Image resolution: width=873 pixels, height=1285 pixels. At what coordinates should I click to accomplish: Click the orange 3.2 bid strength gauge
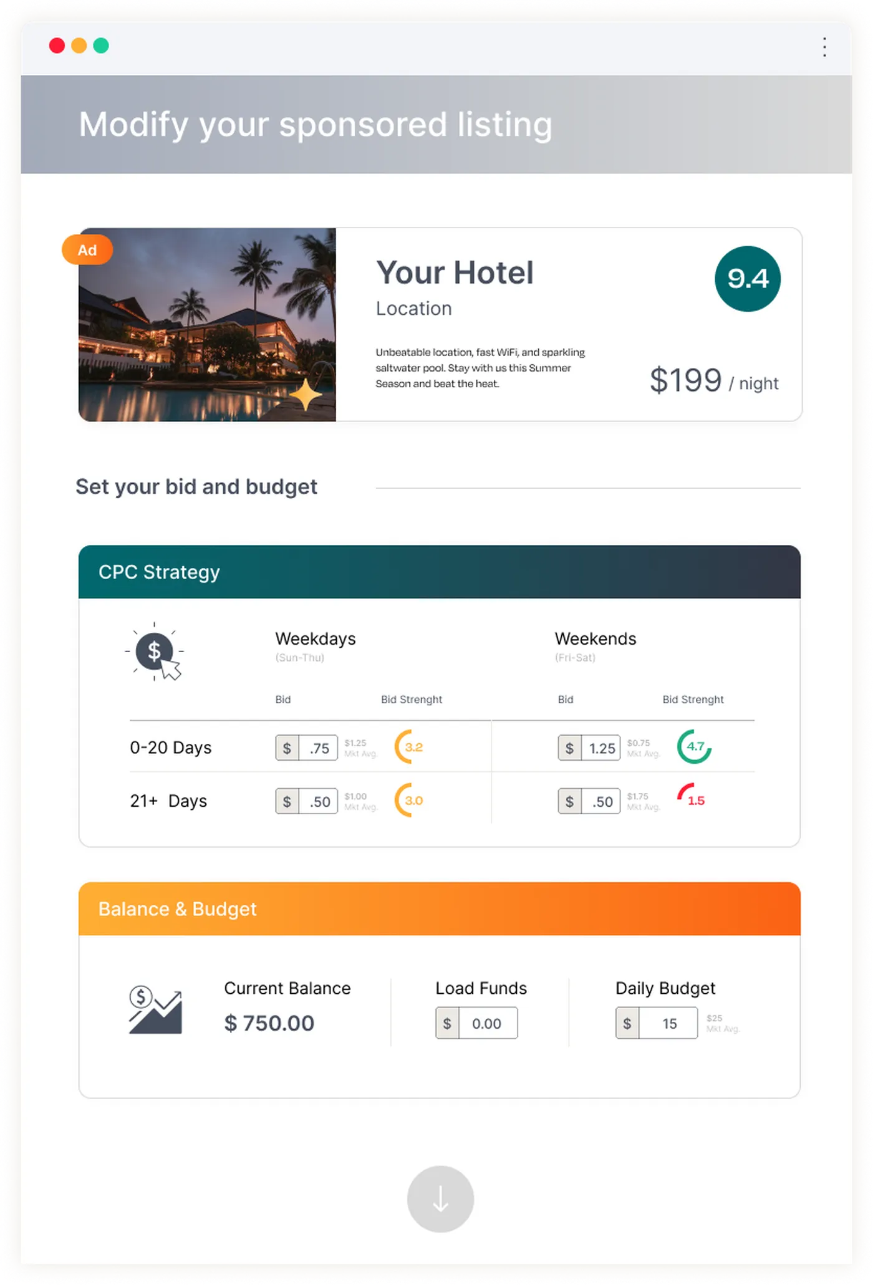pyautogui.click(x=410, y=746)
